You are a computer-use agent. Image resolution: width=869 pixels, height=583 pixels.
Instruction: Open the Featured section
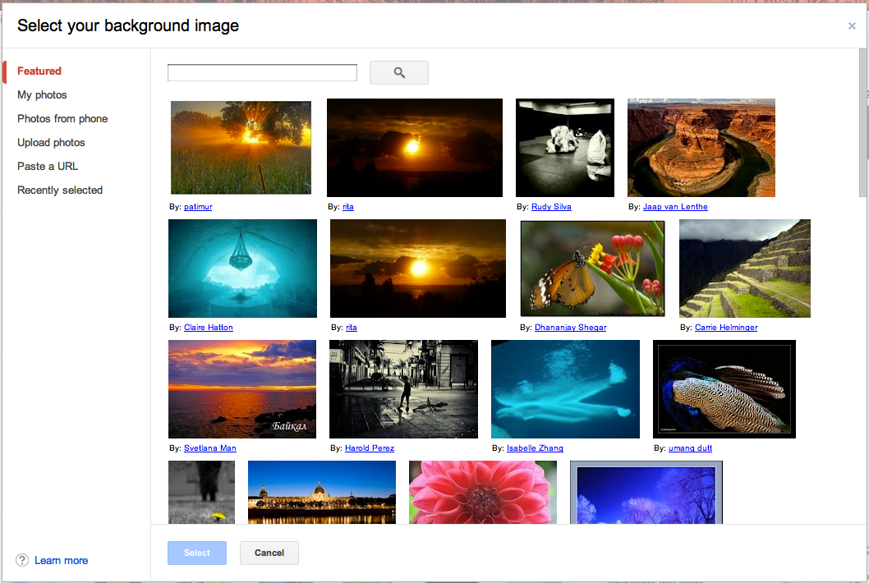(39, 71)
